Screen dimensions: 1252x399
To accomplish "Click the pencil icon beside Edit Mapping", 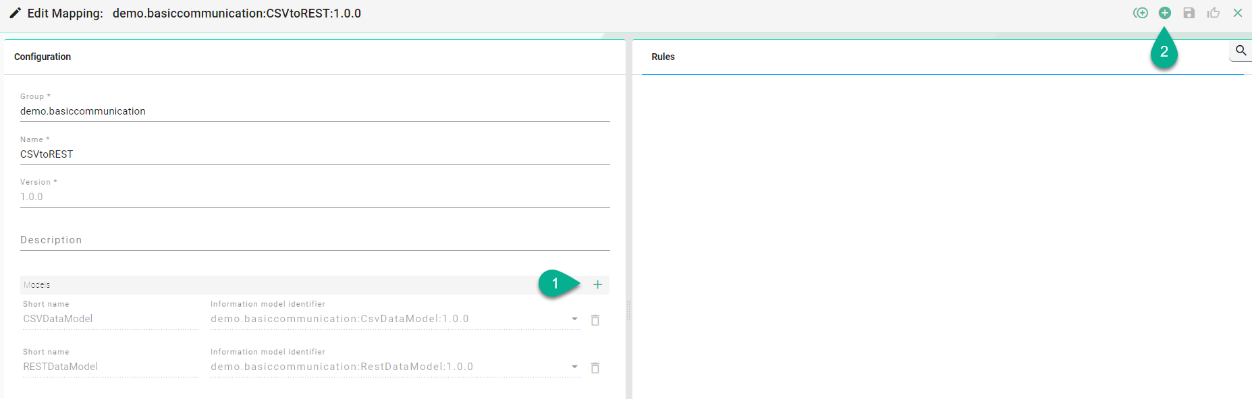I will coord(15,13).
